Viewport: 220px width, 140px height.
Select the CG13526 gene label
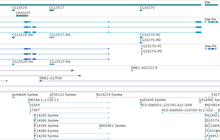19,8
